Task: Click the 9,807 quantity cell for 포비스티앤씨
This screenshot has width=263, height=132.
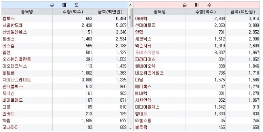Action: (x=220, y=53)
